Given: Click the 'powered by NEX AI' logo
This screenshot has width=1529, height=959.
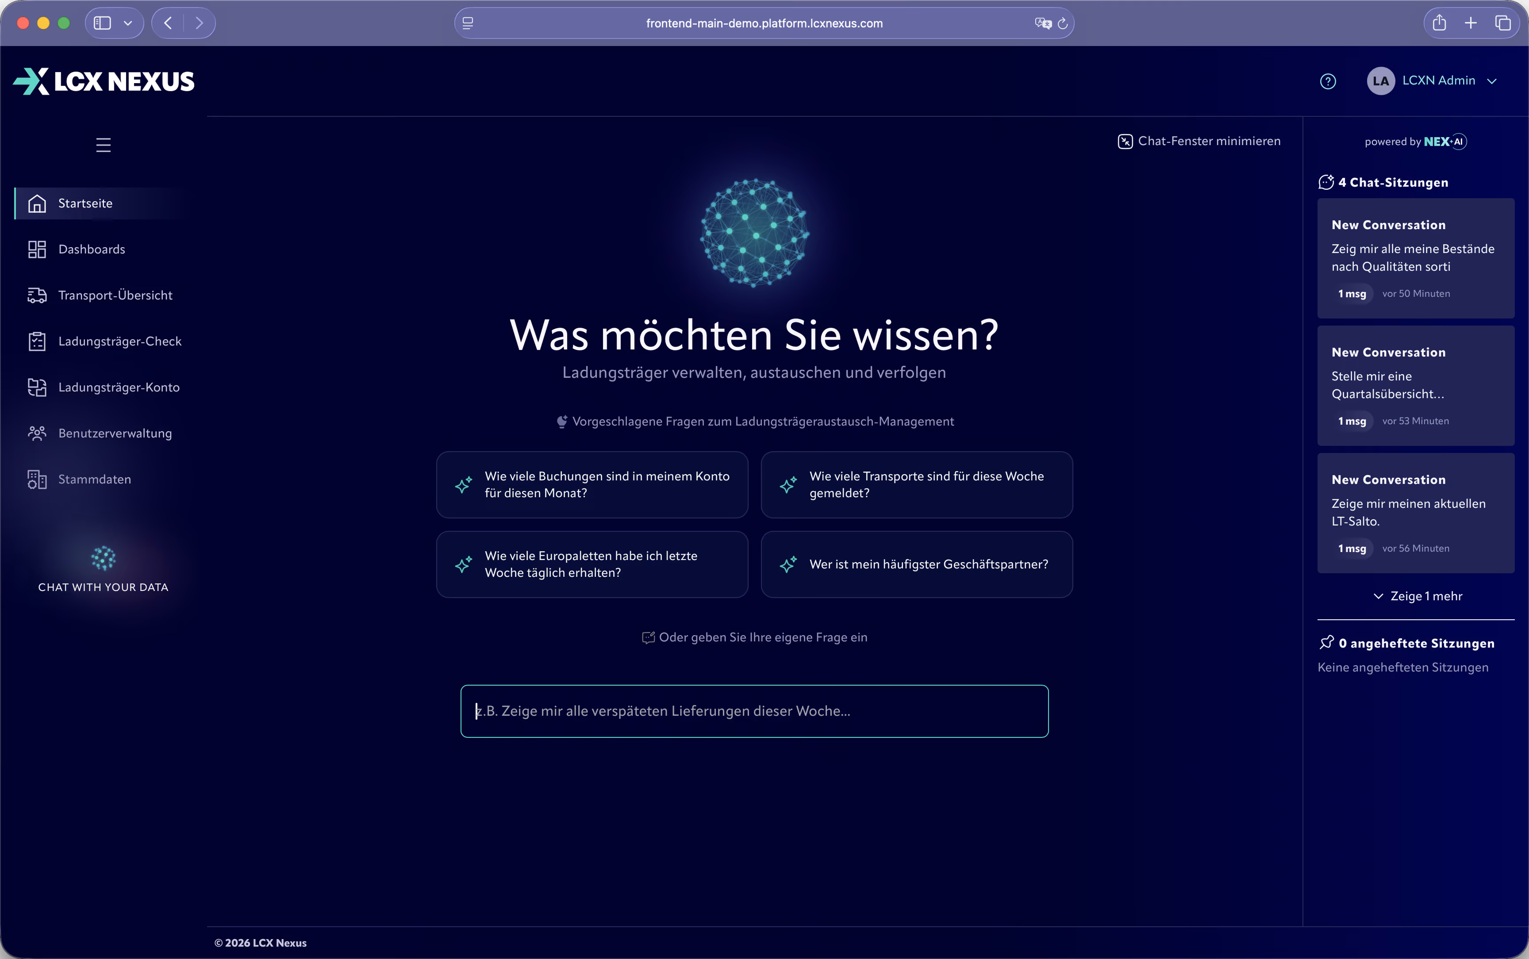Looking at the screenshot, I should coord(1415,142).
